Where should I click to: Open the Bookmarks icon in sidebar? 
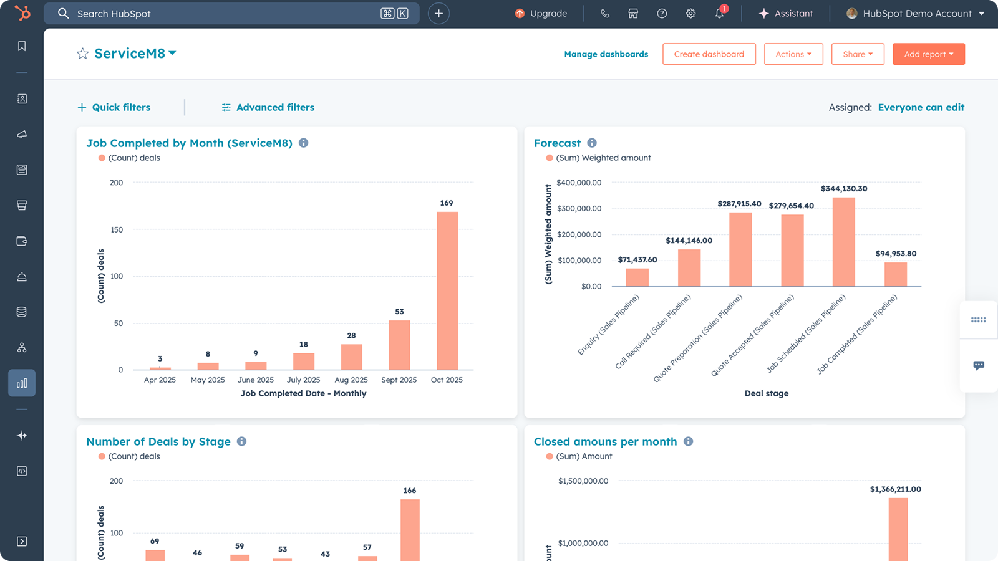pos(22,46)
